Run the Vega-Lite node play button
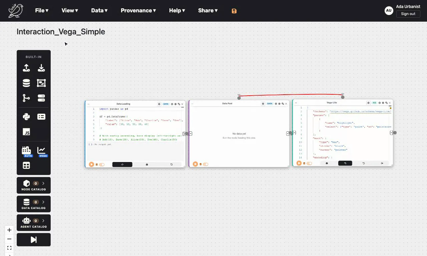The width and height of the screenshot is (427, 256). pyautogui.click(x=299, y=163)
